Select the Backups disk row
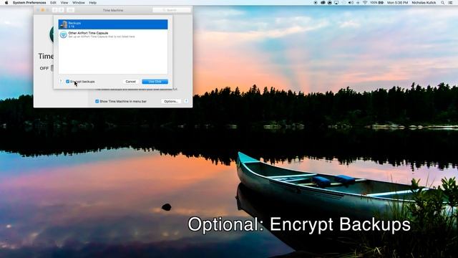Screen dimensions: 458x258 point(113,24)
